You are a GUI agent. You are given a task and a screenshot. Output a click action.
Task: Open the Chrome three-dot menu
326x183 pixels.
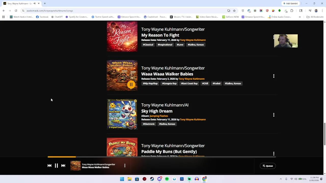[322, 11]
